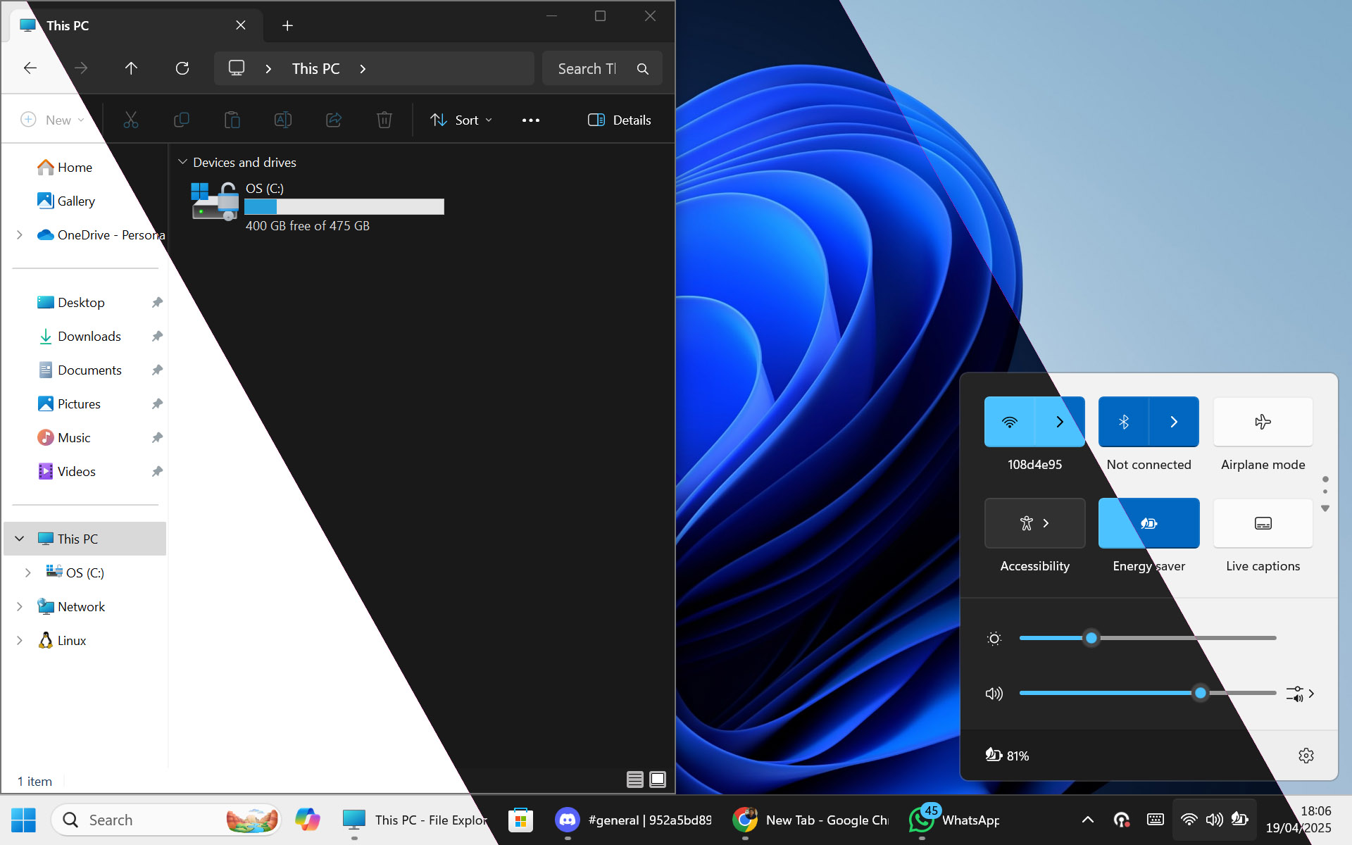The image size is (1352, 845).
Task: Expand the Network tree node
Action: (x=20, y=606)
